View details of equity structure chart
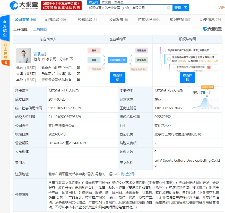Screen dimensions: 225x213 tap(187, 78)
